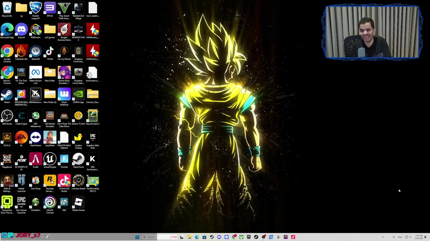
Task: Open the Slay the Spire 2 shortcut
Action: coord(93,117)
